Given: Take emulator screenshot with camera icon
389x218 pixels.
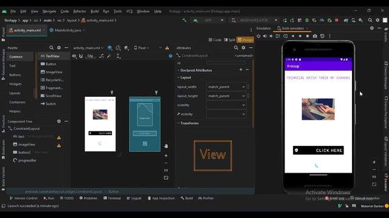Looking at the screenshot, I should pos(315,36).
